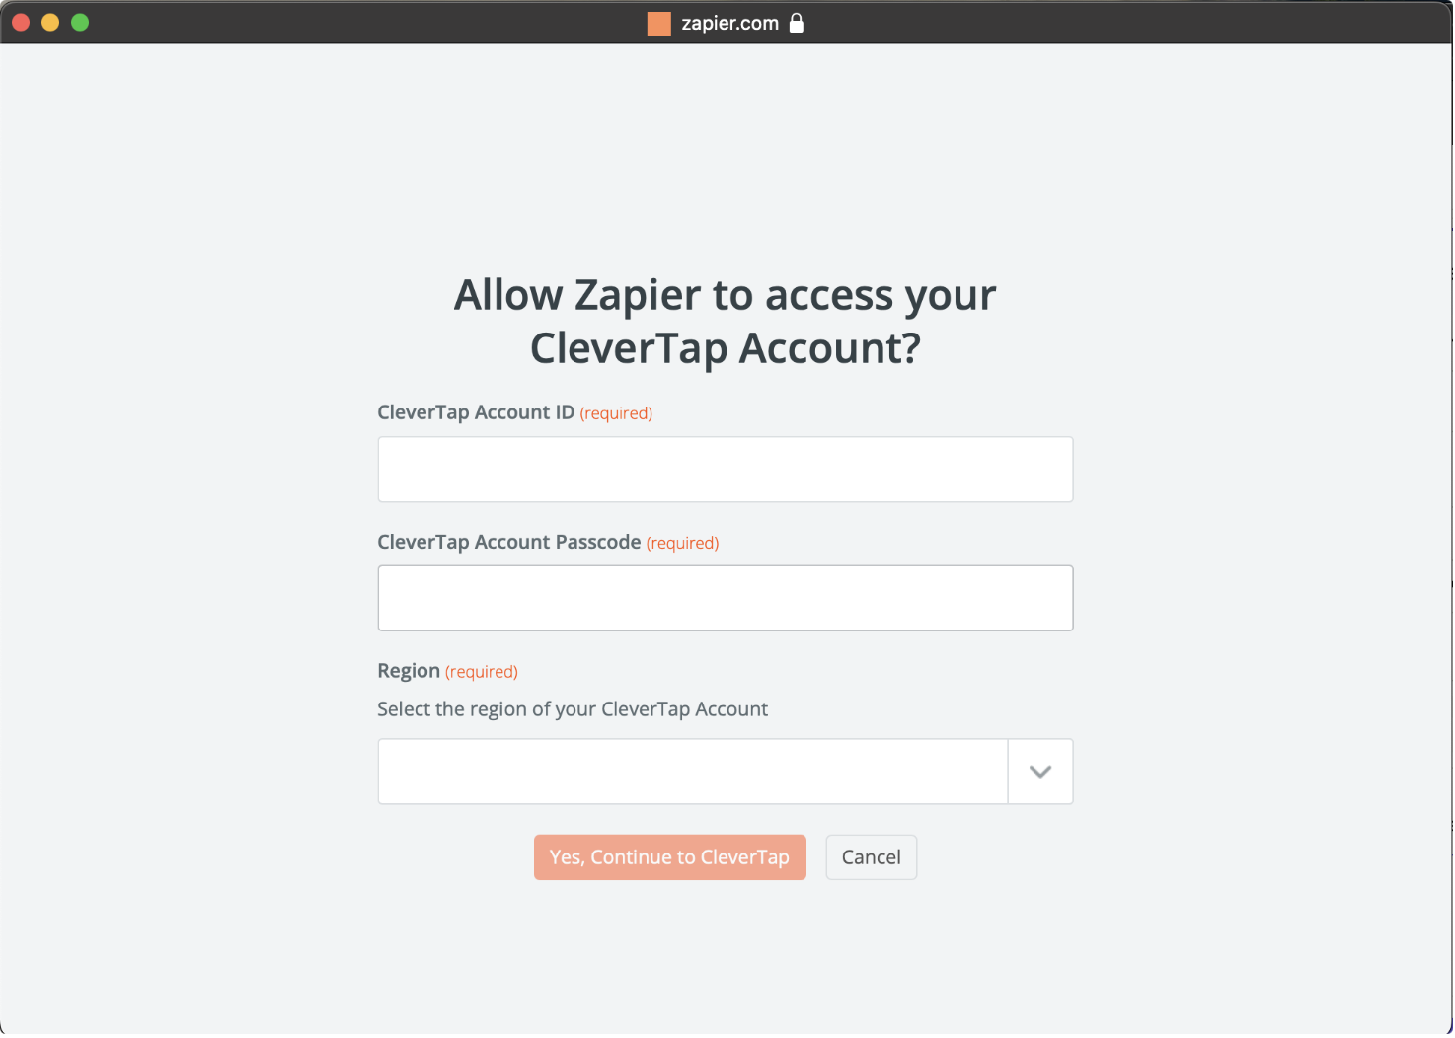The image size is (1455, 1038).
Task: Click the region selection helper text
Action: point(573,708)
